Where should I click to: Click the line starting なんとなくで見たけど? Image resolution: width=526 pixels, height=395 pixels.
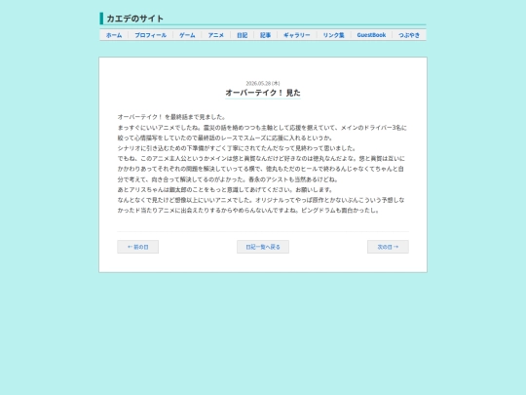tap(261, 200)
